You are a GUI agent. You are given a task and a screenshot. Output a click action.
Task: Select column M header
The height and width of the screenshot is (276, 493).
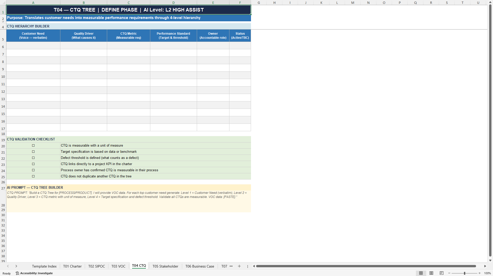[x=353, y=3]
